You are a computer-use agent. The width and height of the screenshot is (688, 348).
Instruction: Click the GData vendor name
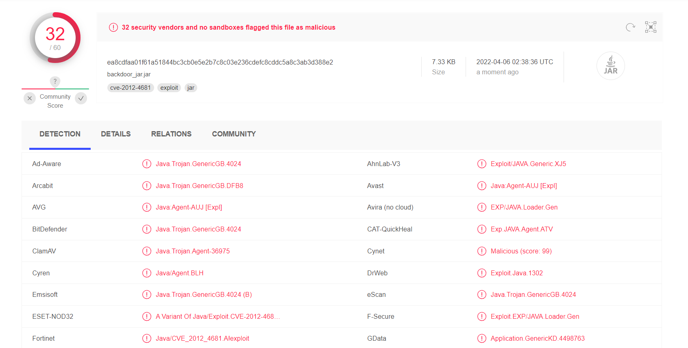click(377, 338)
